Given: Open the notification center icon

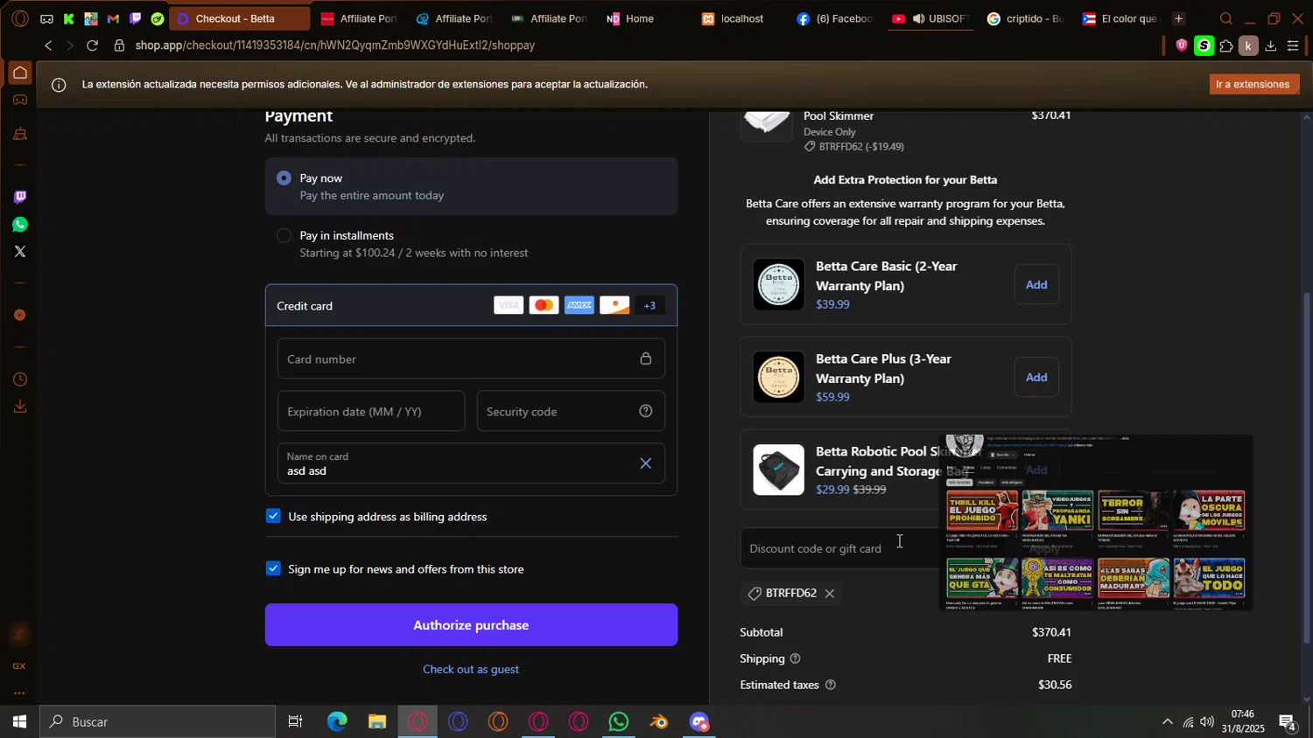Looking at the screenshot, I should [1288, 722].
